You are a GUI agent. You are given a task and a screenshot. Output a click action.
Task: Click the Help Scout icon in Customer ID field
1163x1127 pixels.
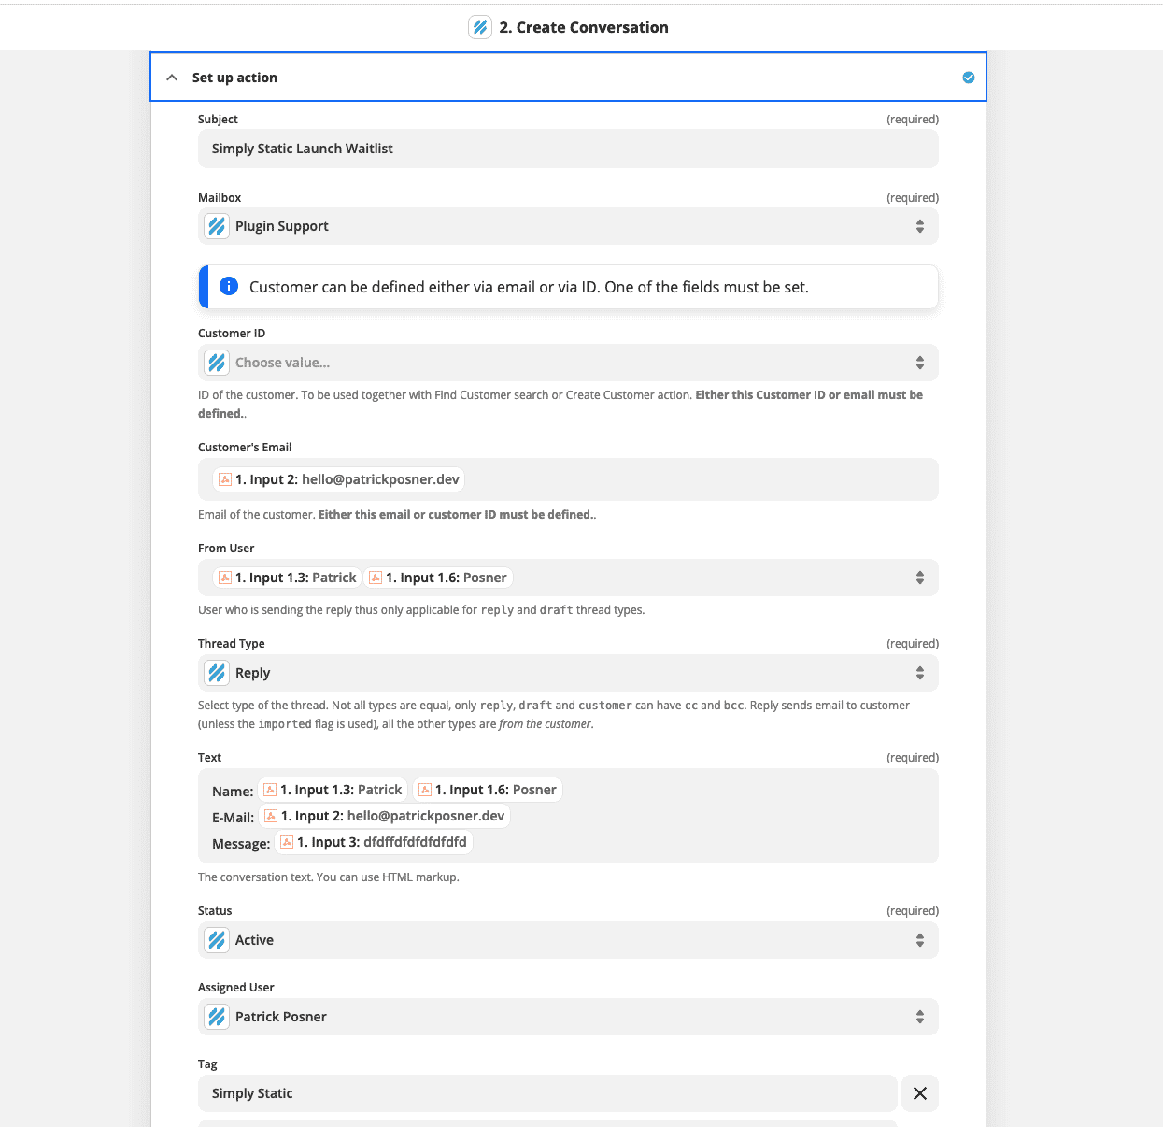pos(217,363)
